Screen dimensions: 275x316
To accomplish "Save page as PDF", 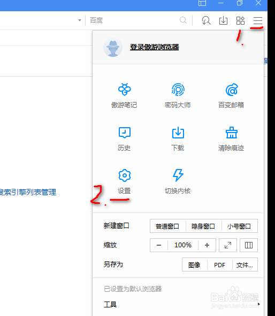I will point(219,265).
